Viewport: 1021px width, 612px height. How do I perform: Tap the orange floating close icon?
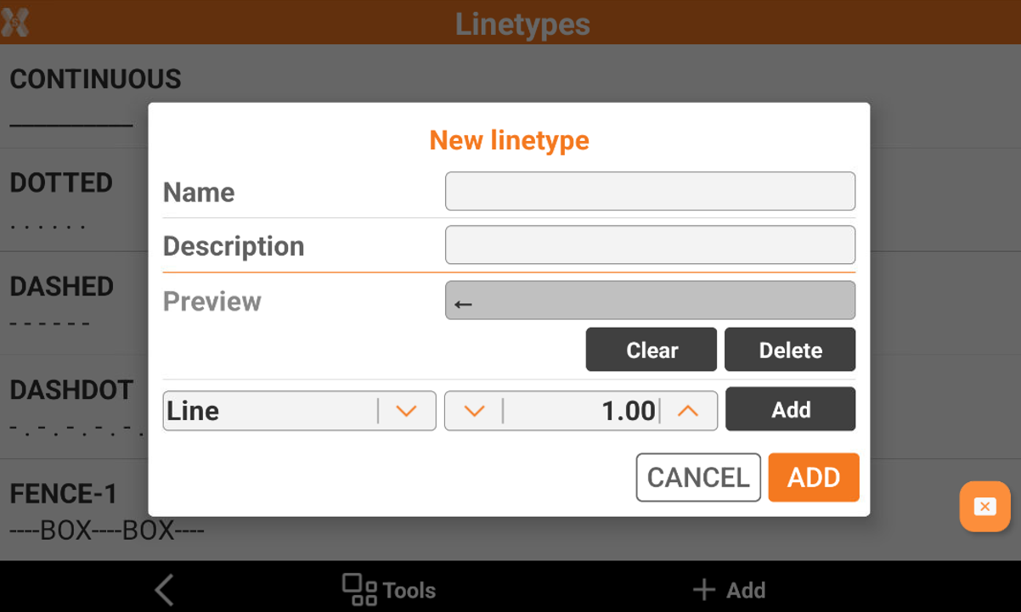pyautogui.click(x=984, y=507)
